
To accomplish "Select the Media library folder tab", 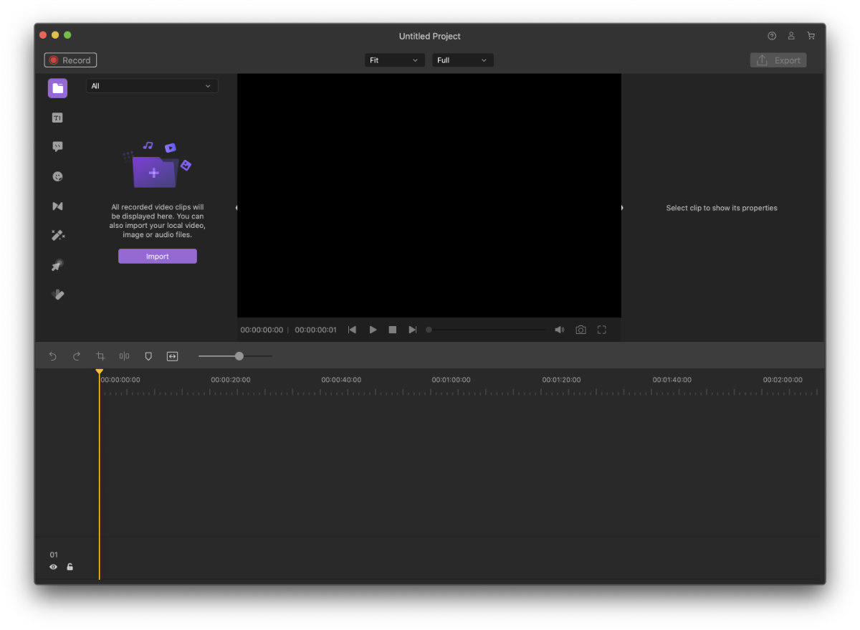I will (57, 88).
